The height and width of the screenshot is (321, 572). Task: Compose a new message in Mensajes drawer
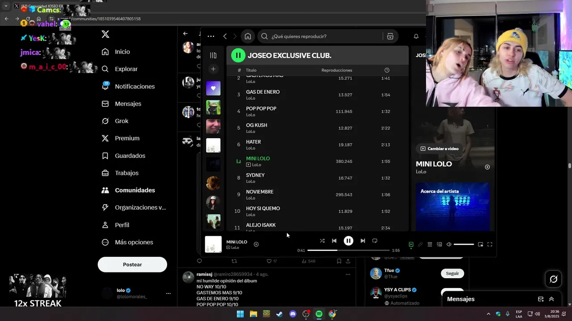[541, 299]
